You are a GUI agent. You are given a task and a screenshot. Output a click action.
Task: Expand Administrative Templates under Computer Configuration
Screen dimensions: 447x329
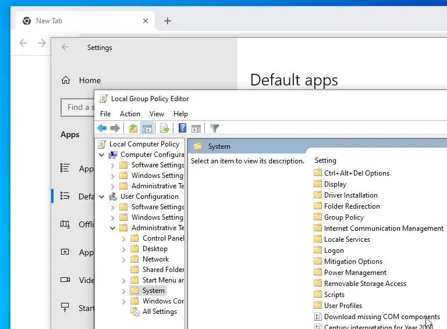112,187
